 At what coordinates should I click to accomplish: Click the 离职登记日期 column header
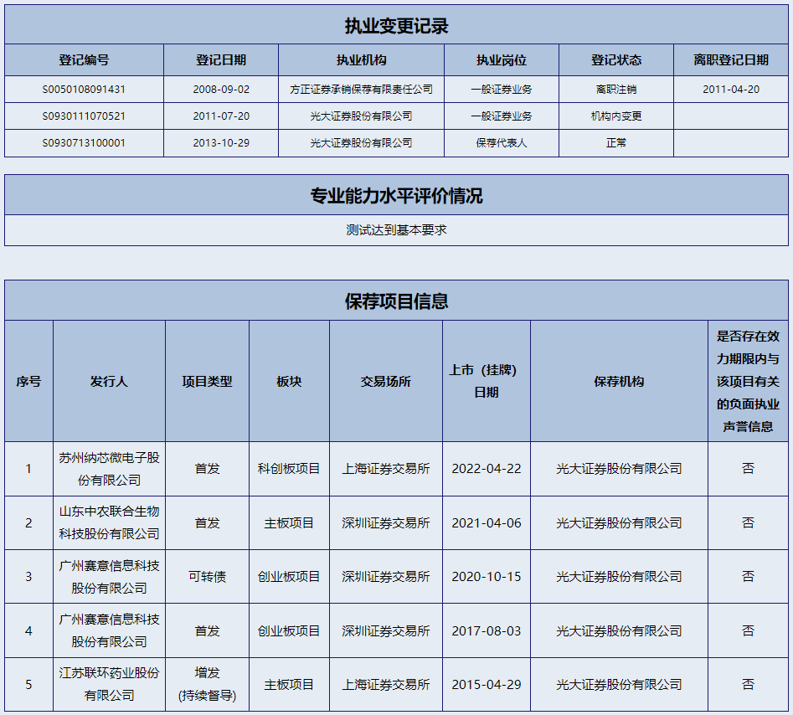pos(731,60)
